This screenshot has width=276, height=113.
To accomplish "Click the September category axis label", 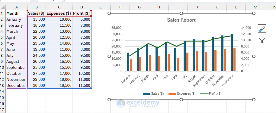I will click(199, 81).
